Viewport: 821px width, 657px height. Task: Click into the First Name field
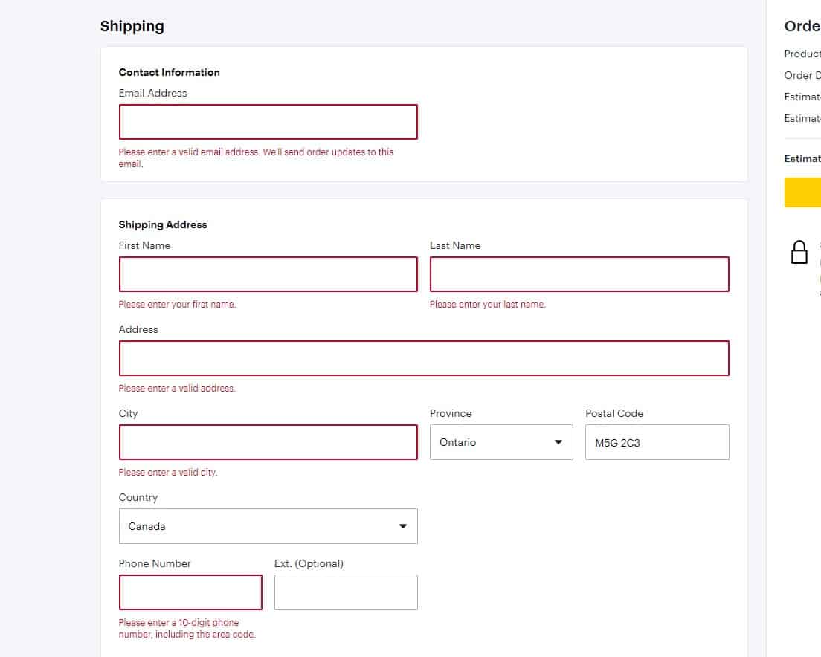[268, 274]
